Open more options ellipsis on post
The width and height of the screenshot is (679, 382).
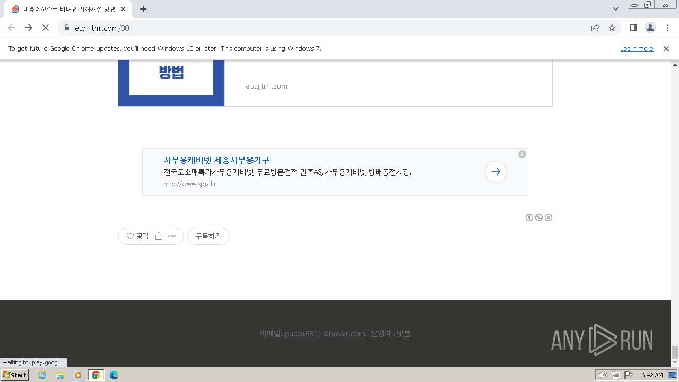click(x=172, y=236)
